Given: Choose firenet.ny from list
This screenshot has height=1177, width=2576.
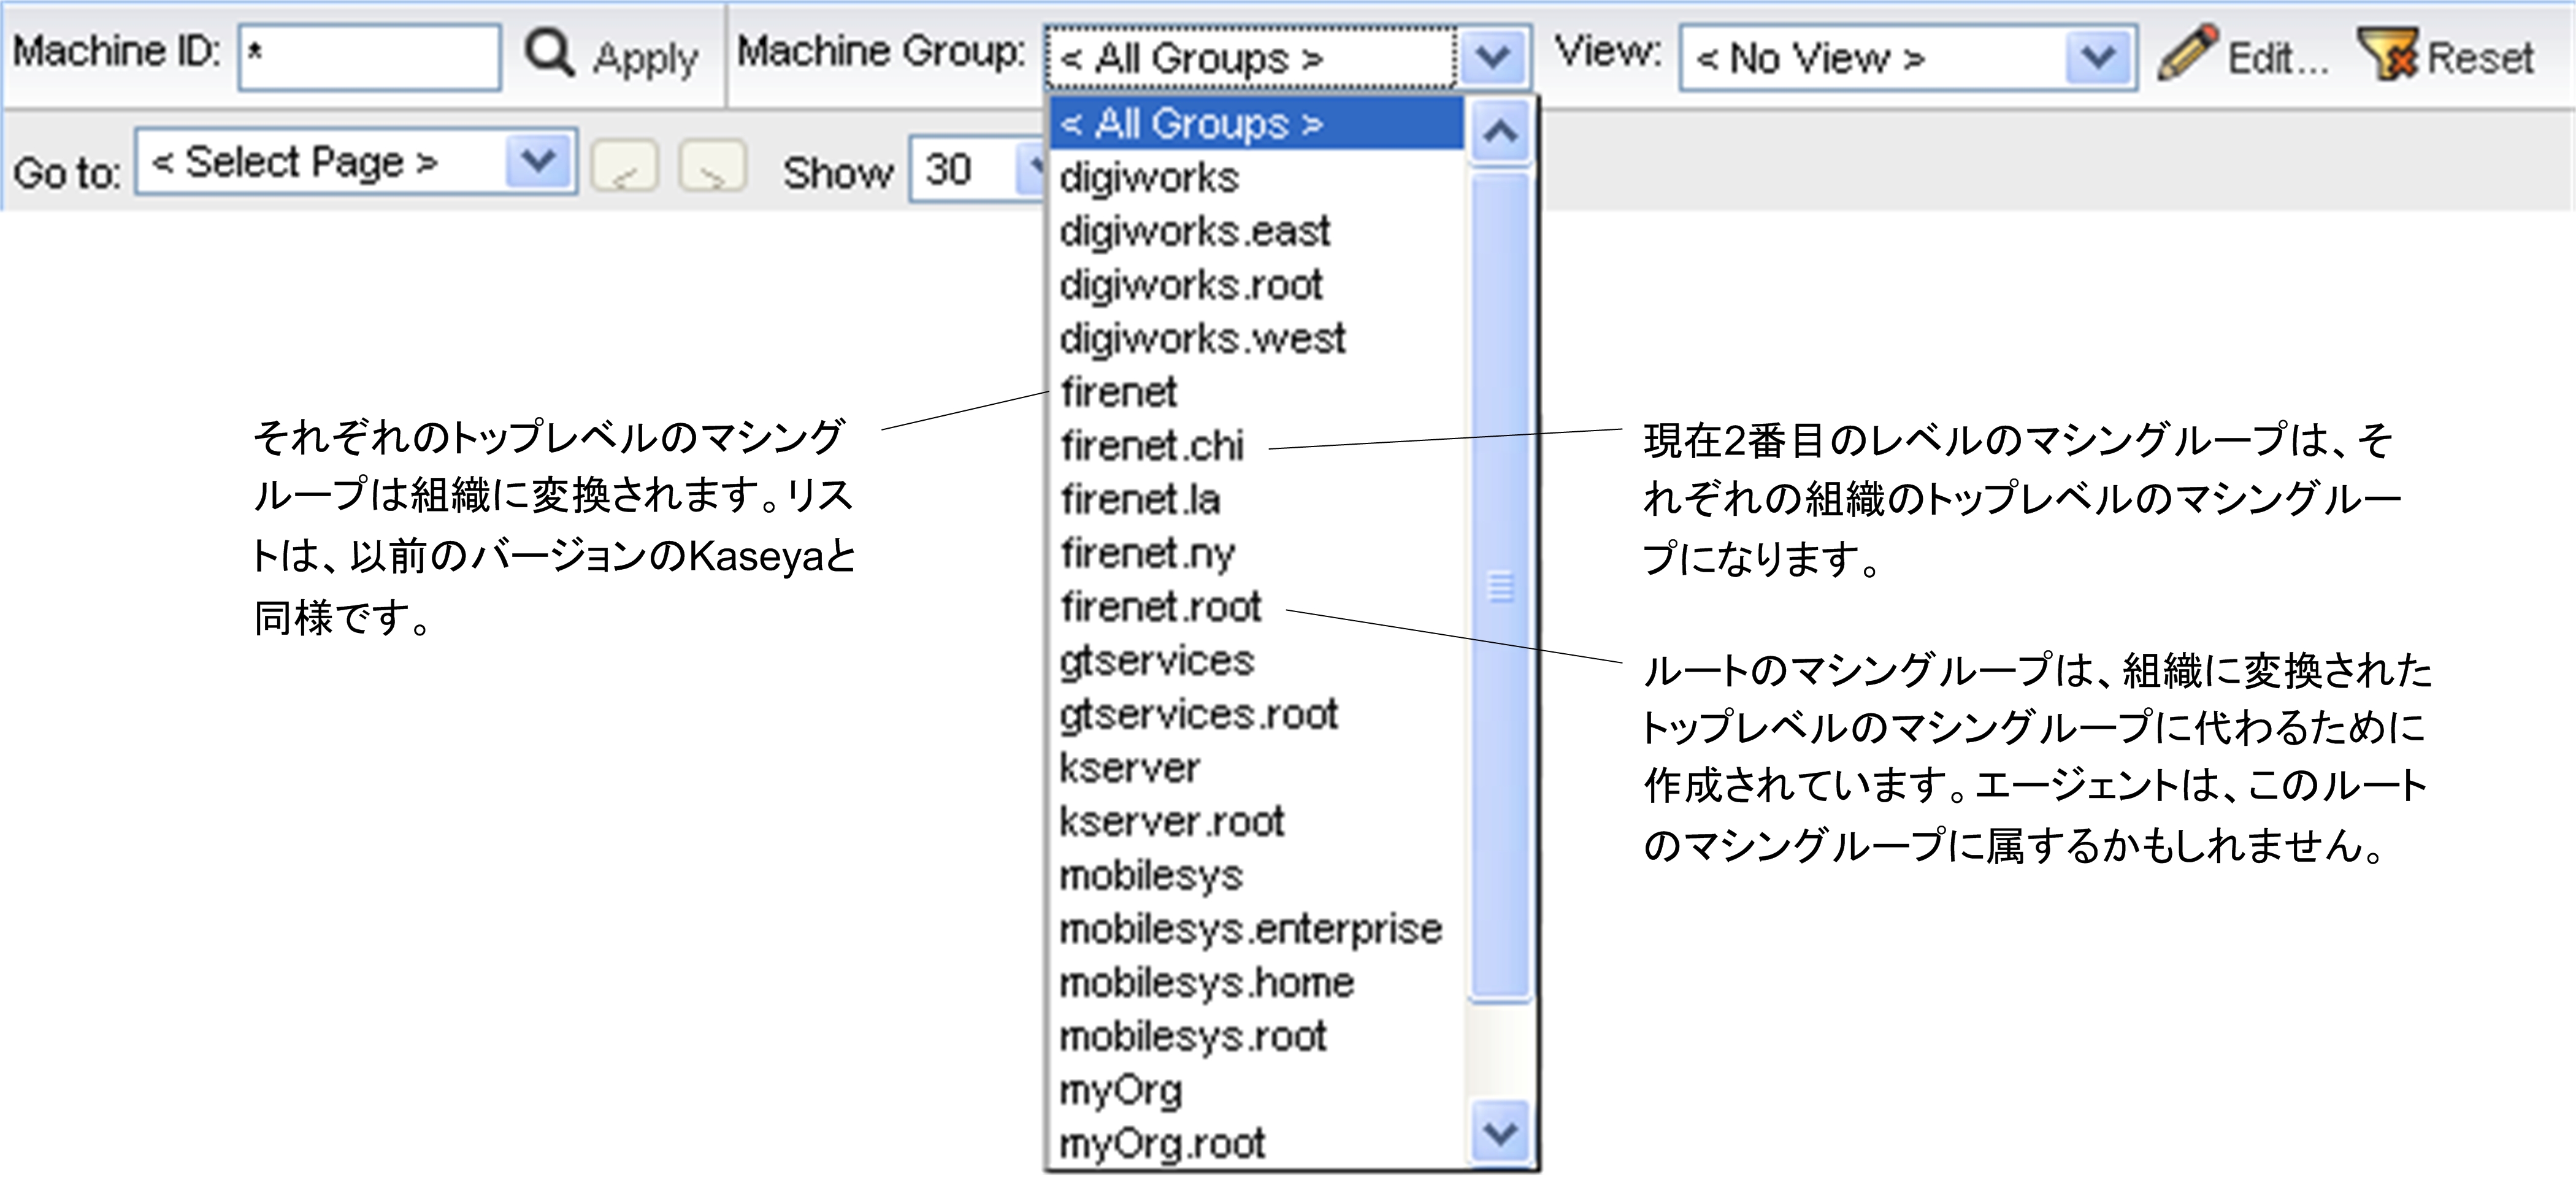Looking at the screenshot, I should coord(1257,553).
